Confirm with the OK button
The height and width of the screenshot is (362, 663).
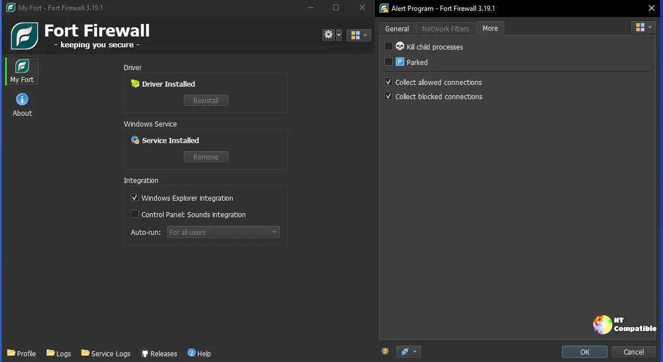[x=584, y=352]
